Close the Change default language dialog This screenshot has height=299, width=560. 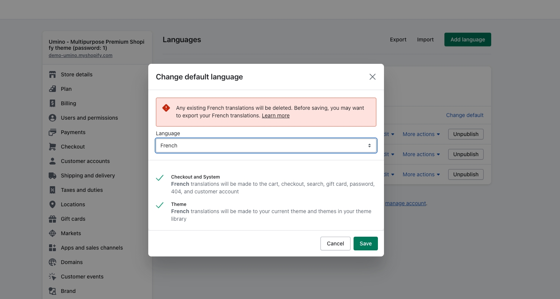coord(373,77)
